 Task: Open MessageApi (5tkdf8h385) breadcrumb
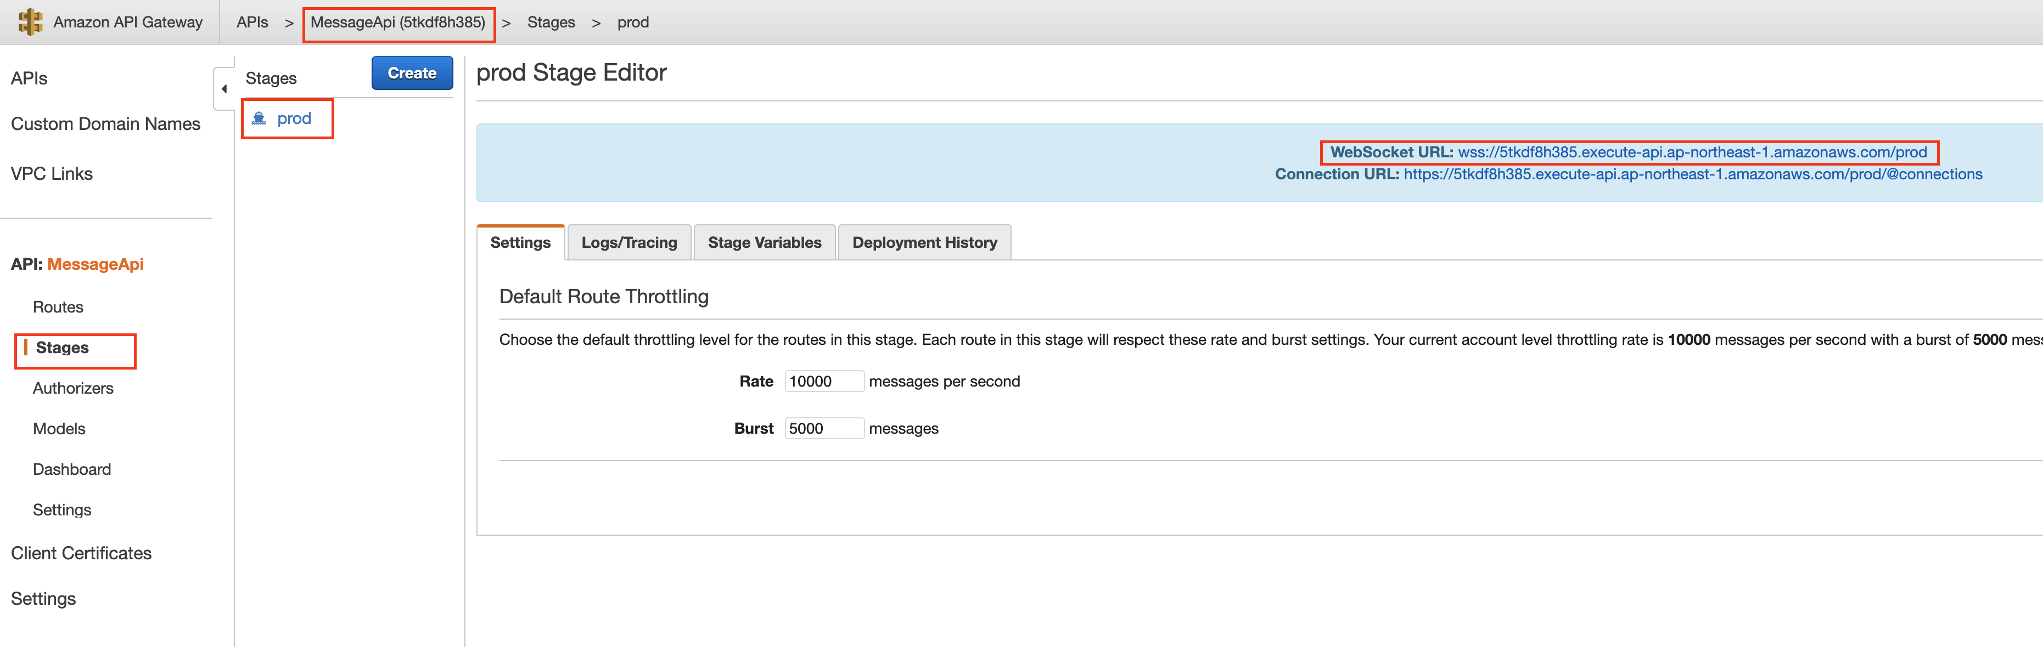(398, 22)
